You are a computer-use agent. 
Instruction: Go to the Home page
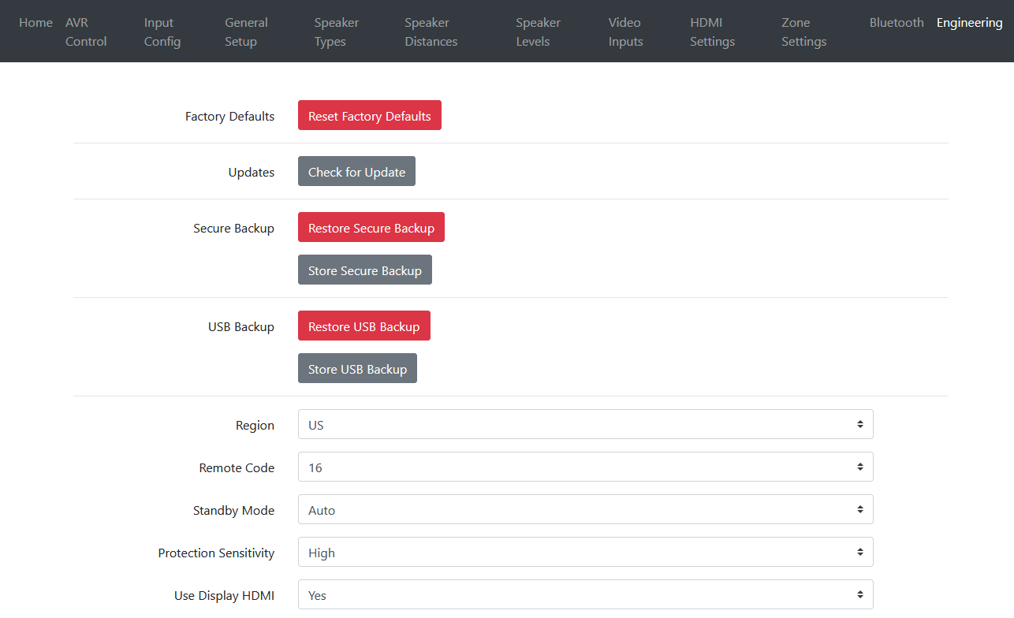(35, 23)
